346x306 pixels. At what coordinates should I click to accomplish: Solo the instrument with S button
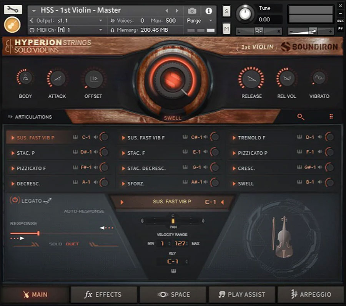[226, 11]
